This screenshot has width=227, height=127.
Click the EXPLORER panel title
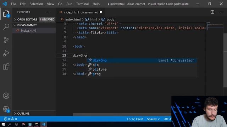(x=24, y=12)
